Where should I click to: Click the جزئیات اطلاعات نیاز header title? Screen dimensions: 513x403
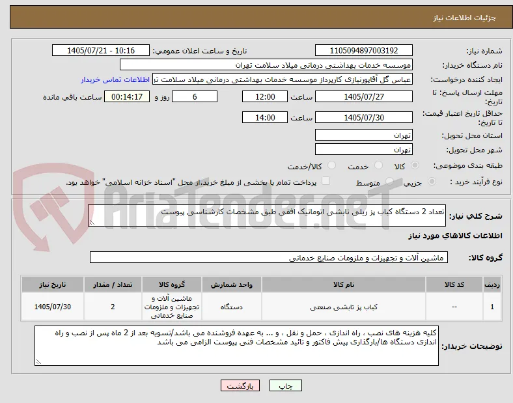pyautogui.click(x=464, y=18)
